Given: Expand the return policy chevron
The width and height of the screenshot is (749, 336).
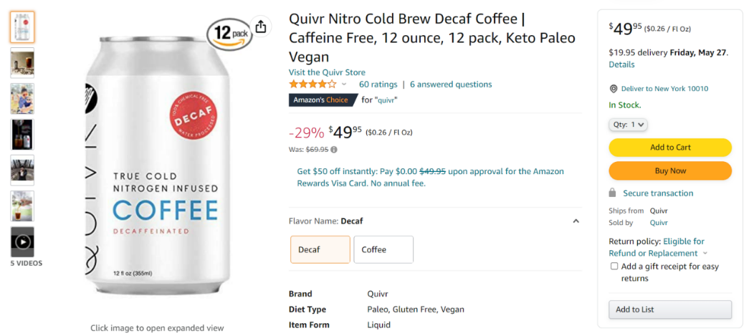Looking at the screenshot, I should (705, 254).
